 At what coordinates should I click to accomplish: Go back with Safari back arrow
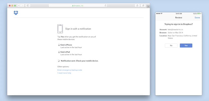pos(19,6)
